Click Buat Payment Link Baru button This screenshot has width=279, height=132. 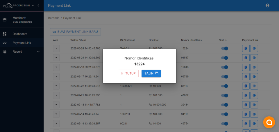tap(76, 32)
